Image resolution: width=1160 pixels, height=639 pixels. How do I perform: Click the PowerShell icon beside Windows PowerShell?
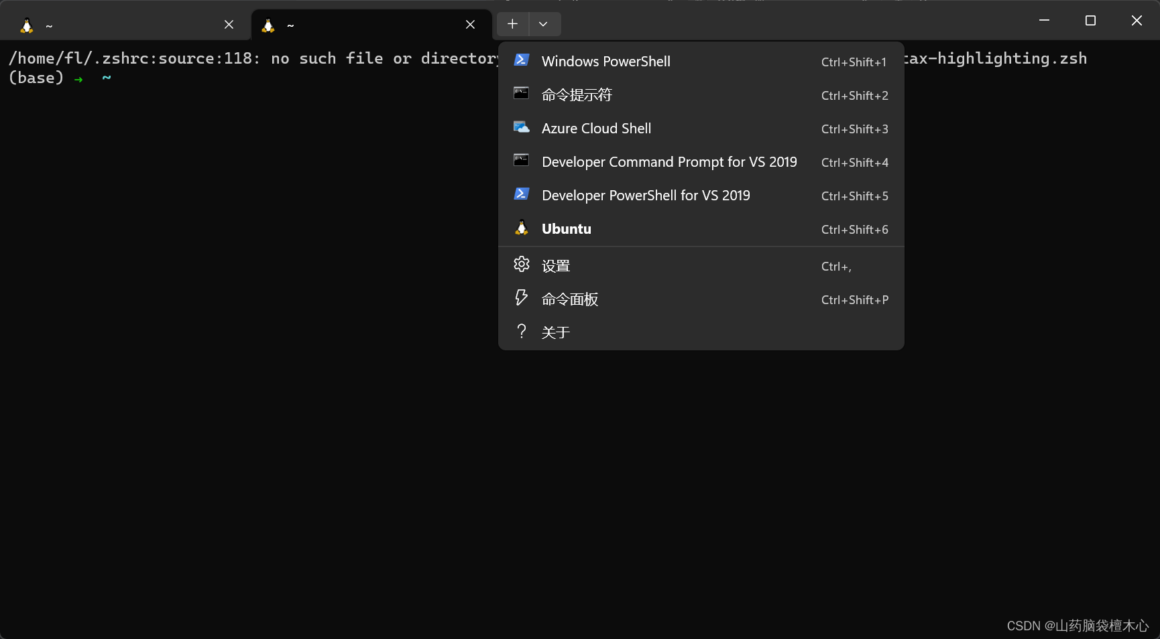521,60
